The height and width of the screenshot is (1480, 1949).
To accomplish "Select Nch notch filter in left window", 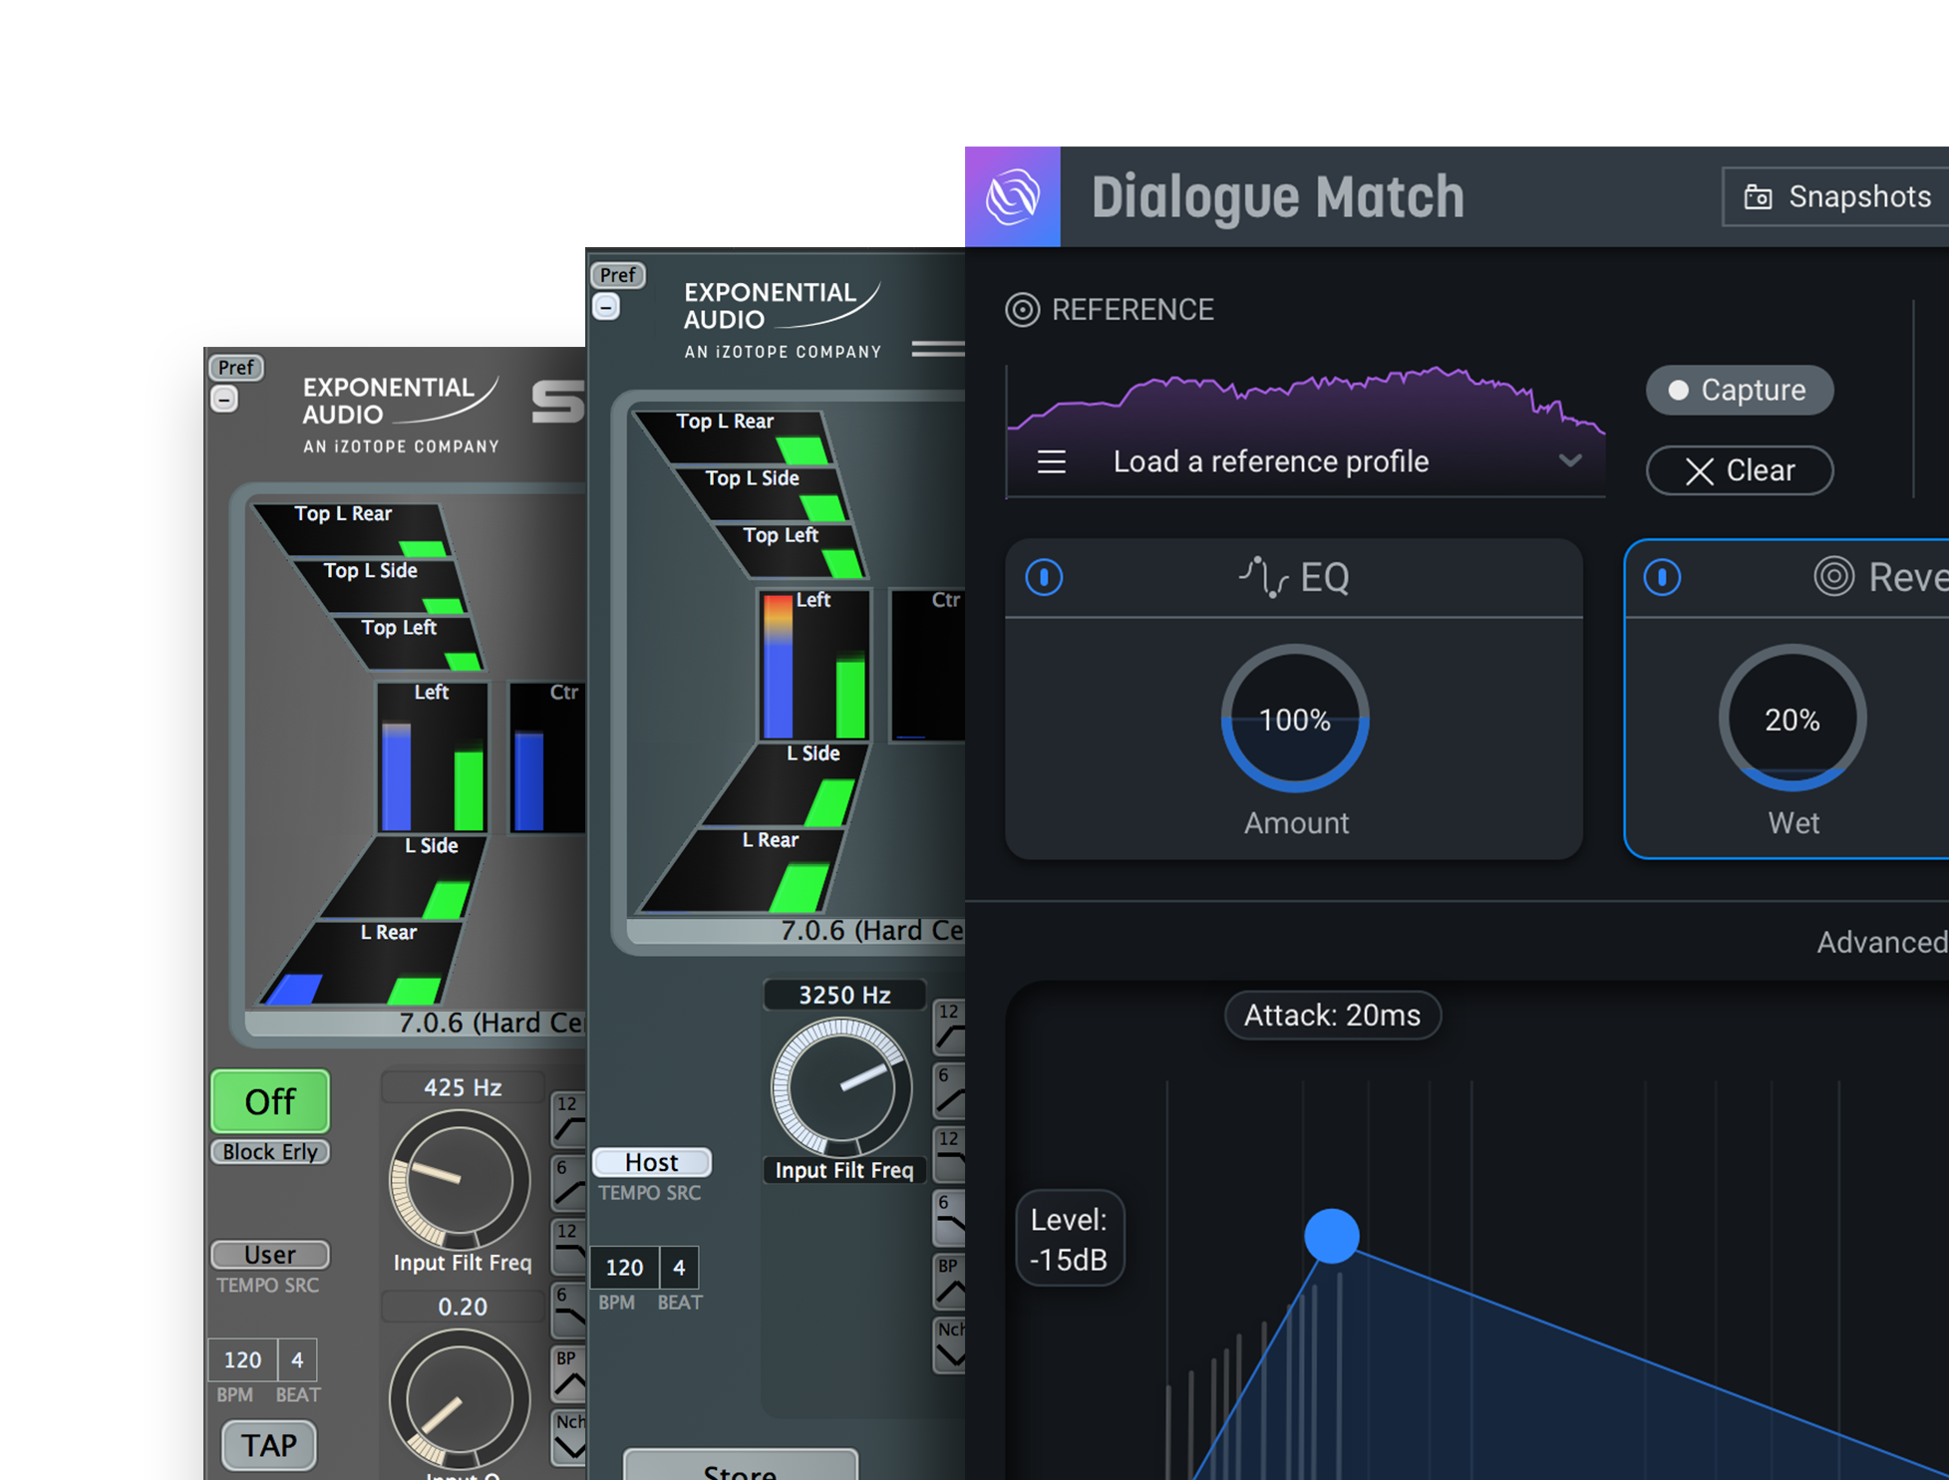I will click(x=569, y=1437).
